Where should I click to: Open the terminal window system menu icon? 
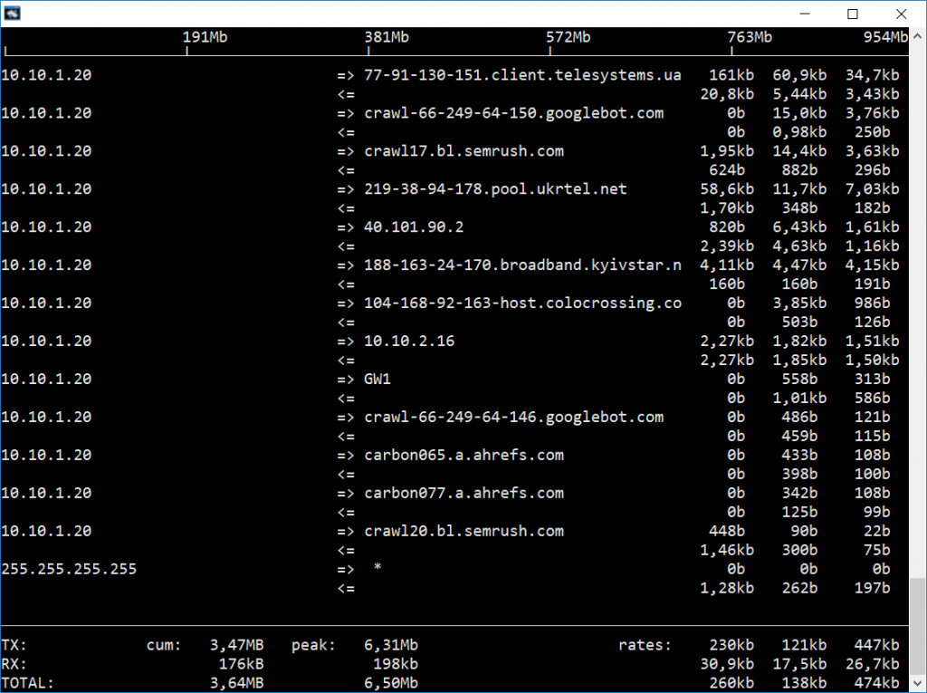[x=13, y=13]
